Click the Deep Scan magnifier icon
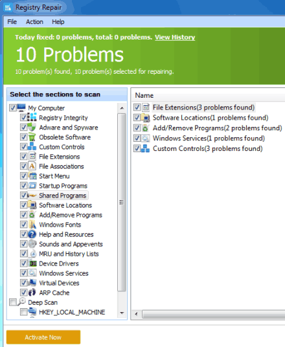285x347 pixels. point(22,302)
